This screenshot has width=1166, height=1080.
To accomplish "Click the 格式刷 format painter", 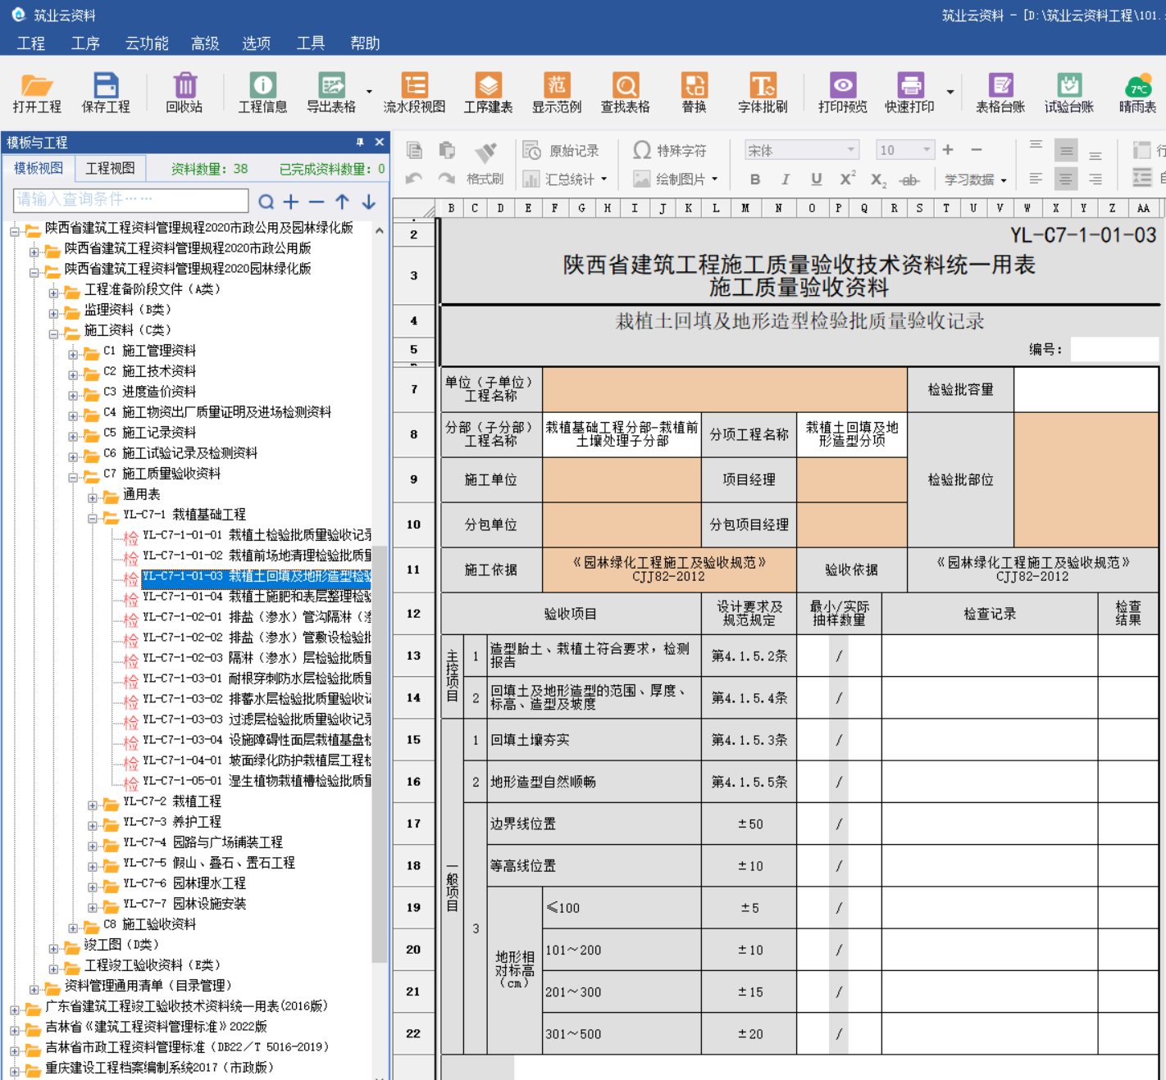I will (485, 164).
